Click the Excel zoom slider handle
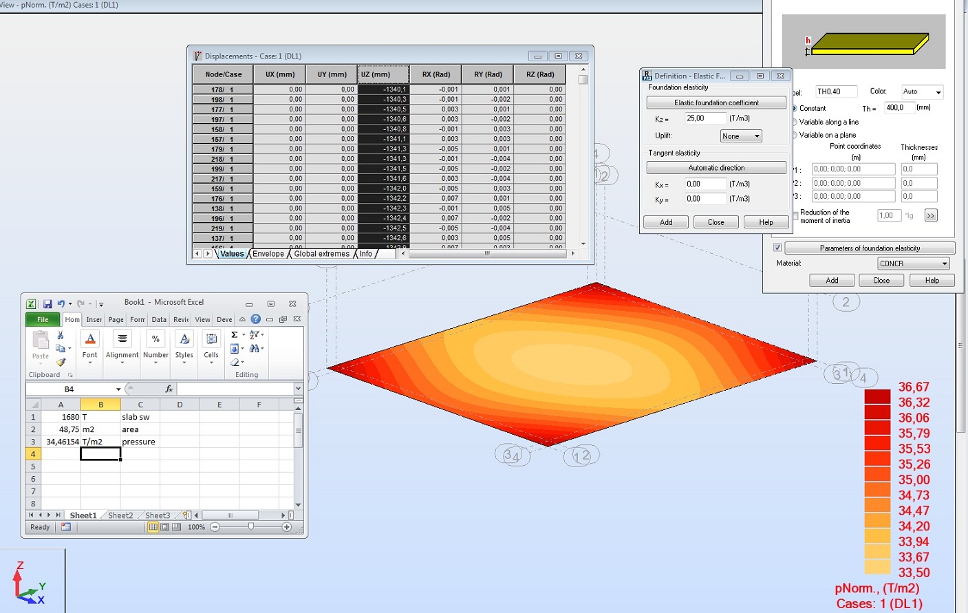This screenshot has height=613, width=968. coord(251,526)
